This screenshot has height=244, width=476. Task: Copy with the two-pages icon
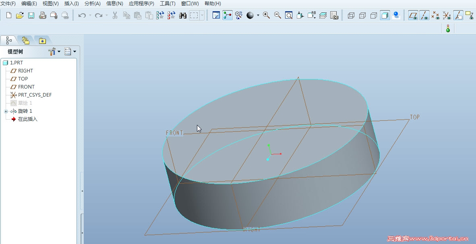[x=126, y=15]
